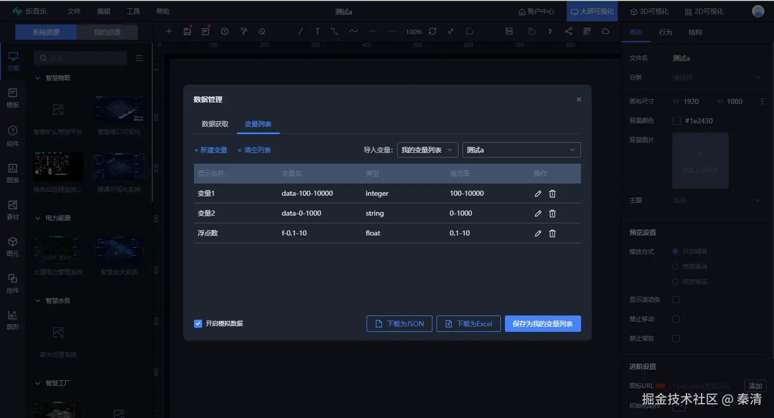
Task: Edit the 浮点数 row with the pencil icon
Action: point(538,233)
